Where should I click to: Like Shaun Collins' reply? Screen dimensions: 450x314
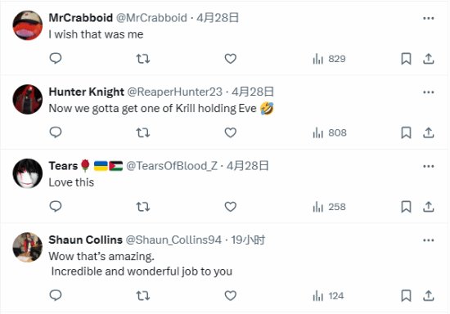(231, 296)
